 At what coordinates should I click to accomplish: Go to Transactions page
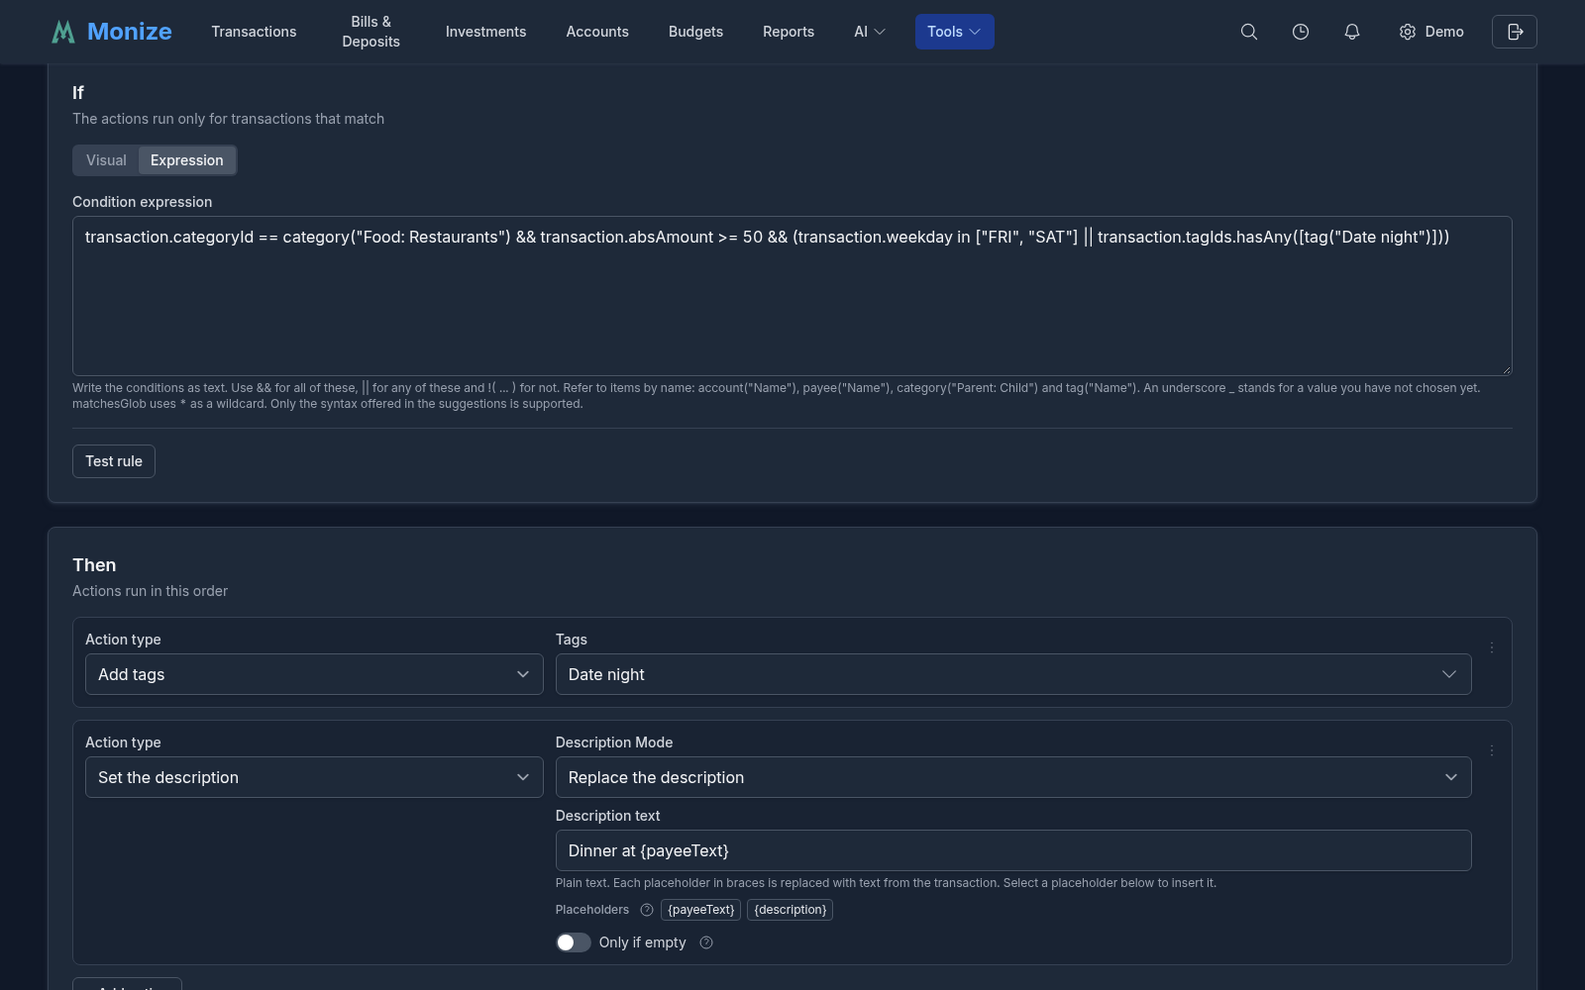(254, 32)
